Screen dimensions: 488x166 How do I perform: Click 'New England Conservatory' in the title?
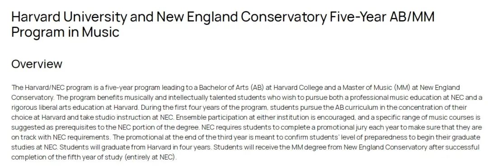(x=241, y=17)
